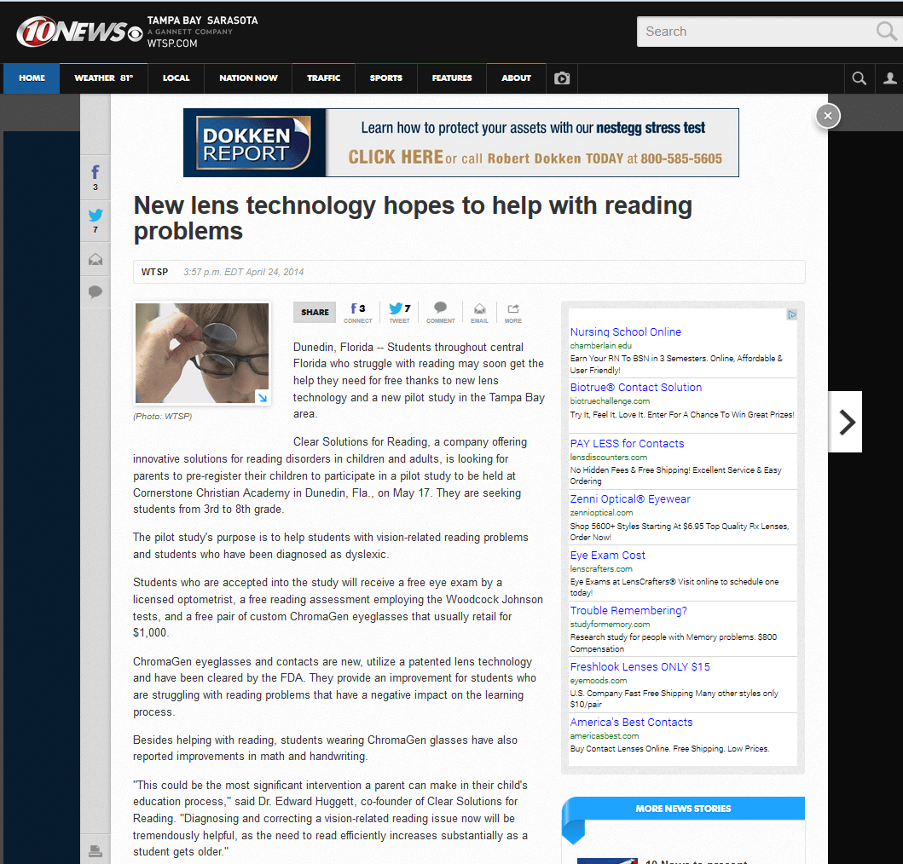
Task: Open PAY LESS for Contacts ad link
Action: (627, 444)
